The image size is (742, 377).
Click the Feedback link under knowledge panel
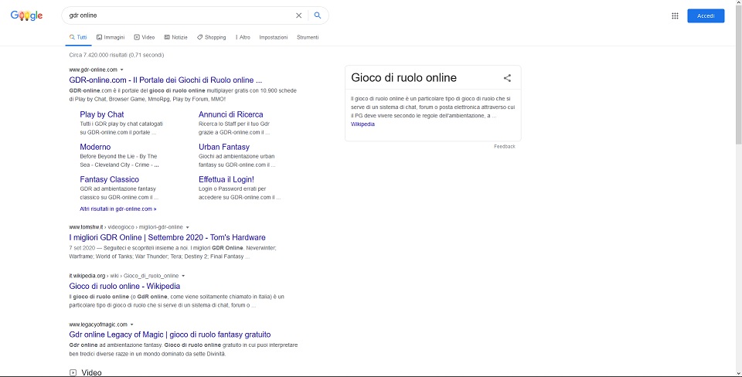coord(504,146)
